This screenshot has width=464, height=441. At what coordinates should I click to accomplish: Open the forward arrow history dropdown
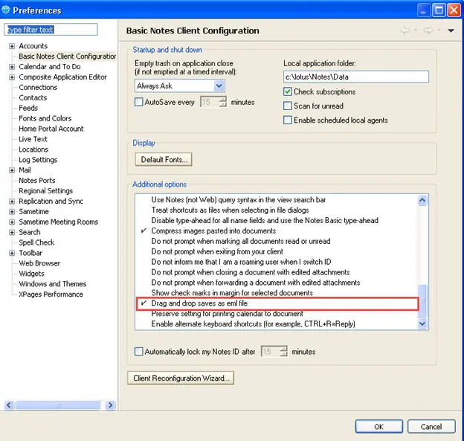pyautogui.click(x=439, y=30)
